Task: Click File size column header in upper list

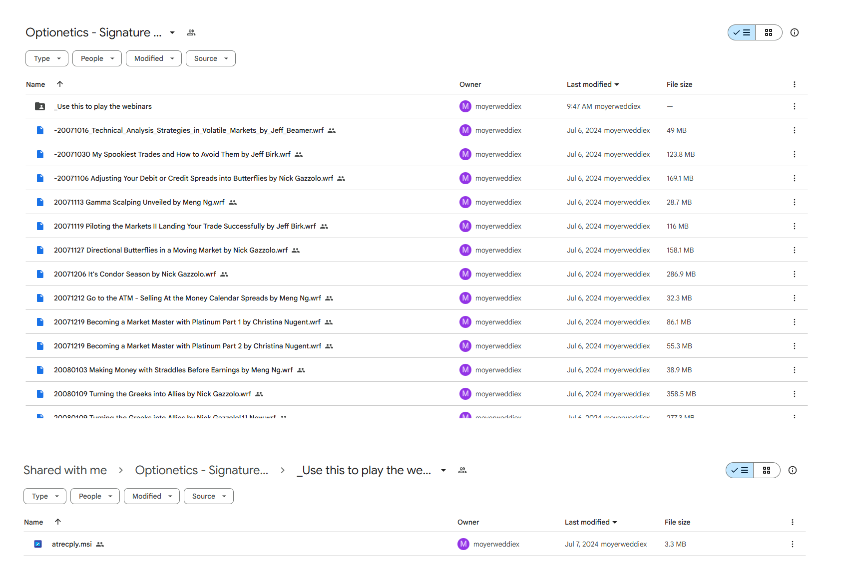Action: click(679, 84)
